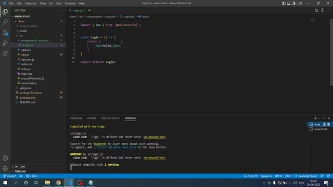The height and width of the screenshot is (187, 333).
Task: Open the File menu
Action: pyautogui.click(x=11, y=3)
